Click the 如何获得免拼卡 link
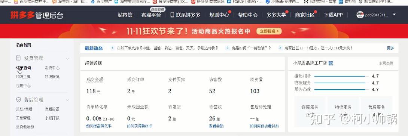 coord(140,126)
